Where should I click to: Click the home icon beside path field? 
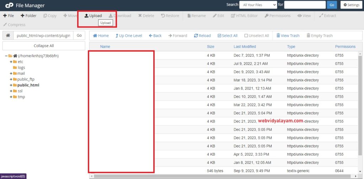pos(8,35)
